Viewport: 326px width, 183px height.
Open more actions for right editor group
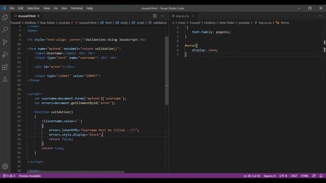[x=320, y=16]
